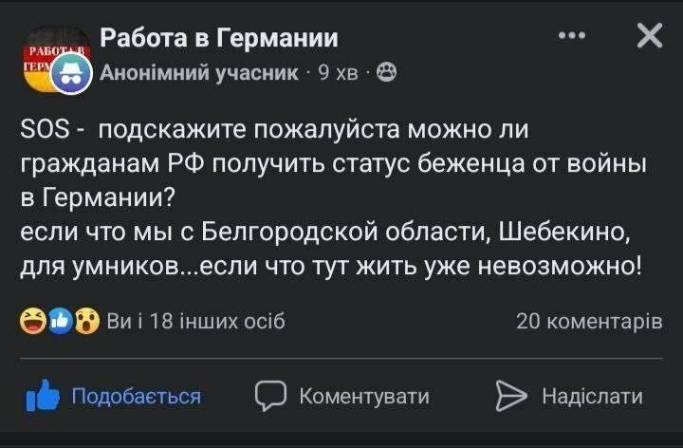Open the three-dots post options menu

point(572,36)
